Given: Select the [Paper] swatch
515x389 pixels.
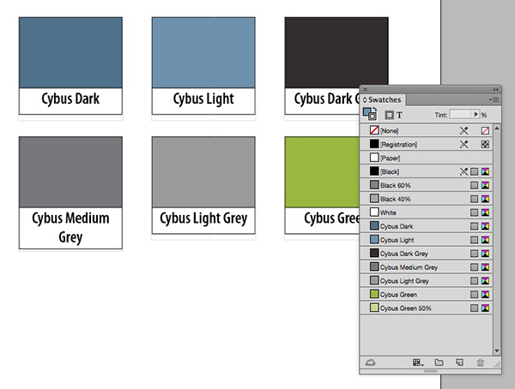Looking at the screenshot, I should click(x=426, y=158).
